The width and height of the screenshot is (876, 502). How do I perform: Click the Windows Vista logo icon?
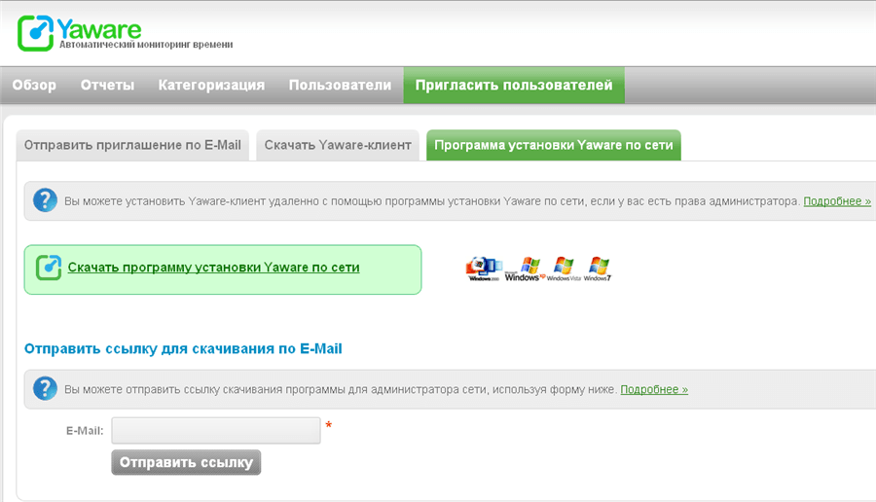pos(564,269)
